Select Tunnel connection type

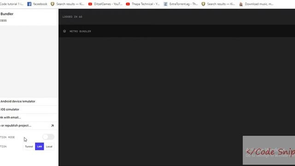click(29, 147)
